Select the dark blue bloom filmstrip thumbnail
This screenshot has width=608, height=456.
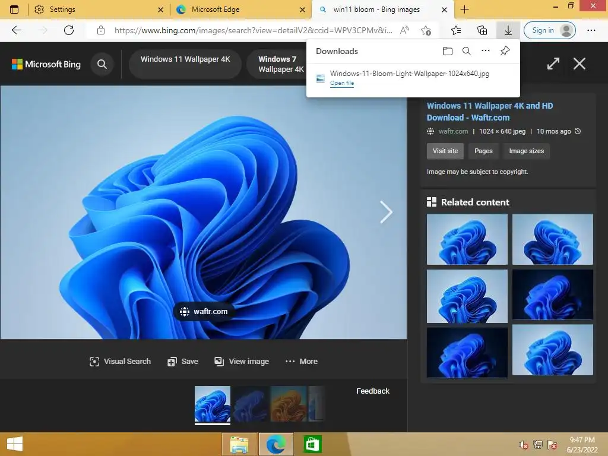tap(250, 404)
